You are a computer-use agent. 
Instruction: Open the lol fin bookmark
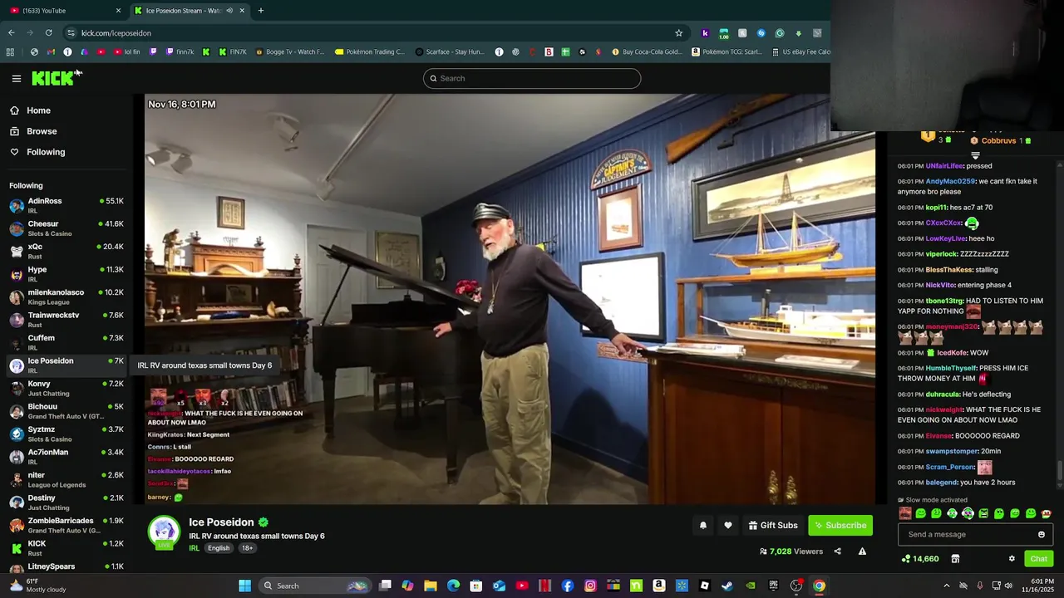click(126, 51)
